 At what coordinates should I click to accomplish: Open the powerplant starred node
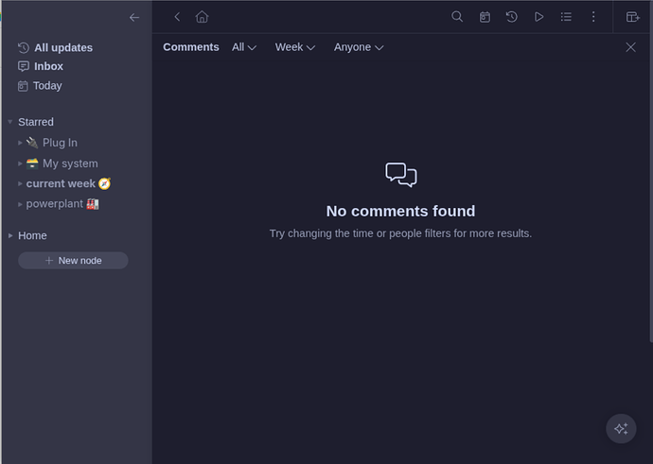pyautogui.click(x=55, y=204)
